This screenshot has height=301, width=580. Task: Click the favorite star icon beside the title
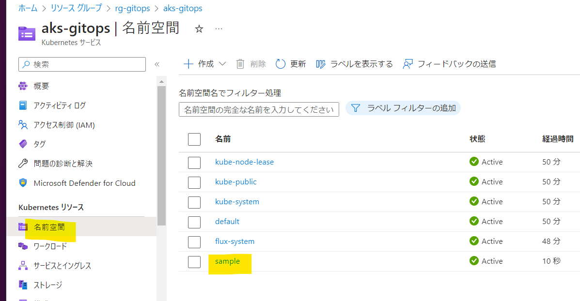(199, 29)
